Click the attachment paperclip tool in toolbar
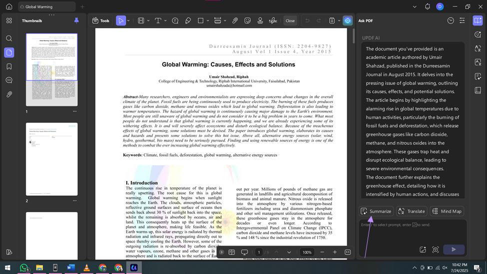The width and height of the screenshot is (487, 274). [x=235, y=21]
